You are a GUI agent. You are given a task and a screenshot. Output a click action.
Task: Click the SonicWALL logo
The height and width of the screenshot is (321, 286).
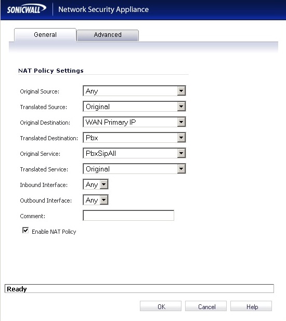coord(27,9)
